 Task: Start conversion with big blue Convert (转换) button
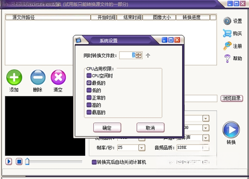coord(231,130)
